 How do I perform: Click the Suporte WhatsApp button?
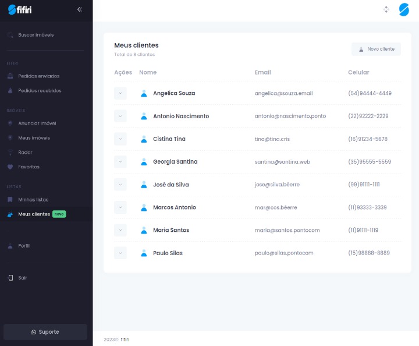pos(45,332)
